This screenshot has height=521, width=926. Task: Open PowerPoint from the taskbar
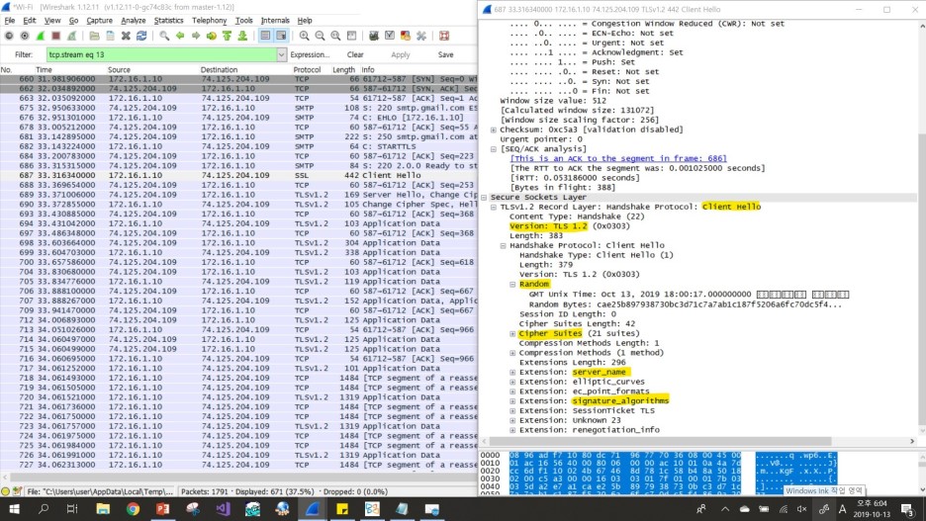click(163, 508)
